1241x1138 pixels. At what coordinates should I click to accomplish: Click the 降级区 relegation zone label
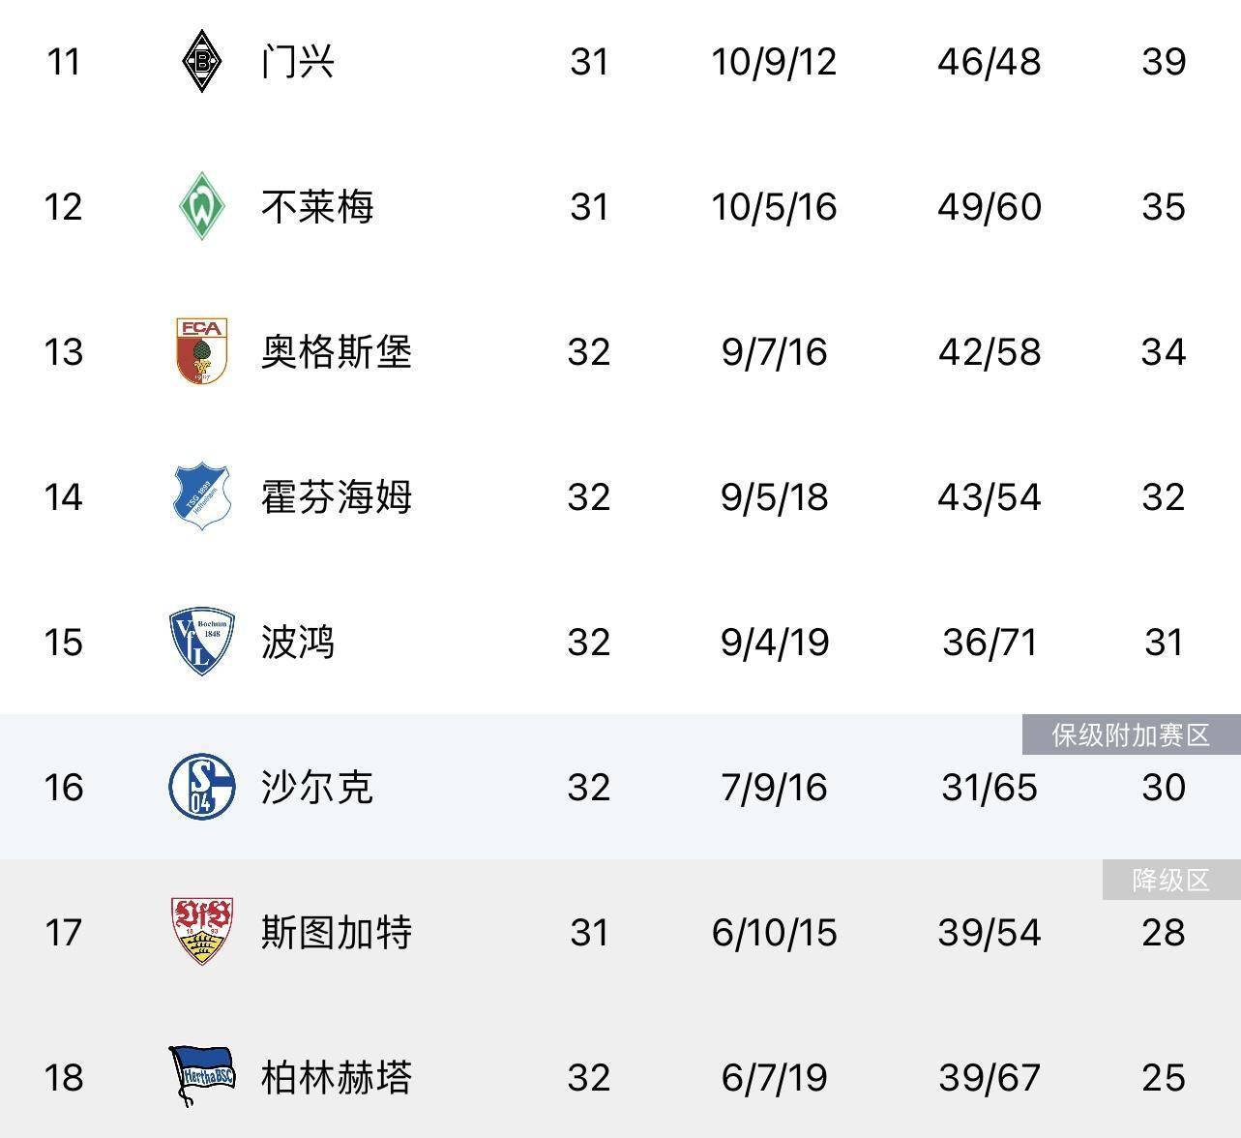click(1171, 881)
